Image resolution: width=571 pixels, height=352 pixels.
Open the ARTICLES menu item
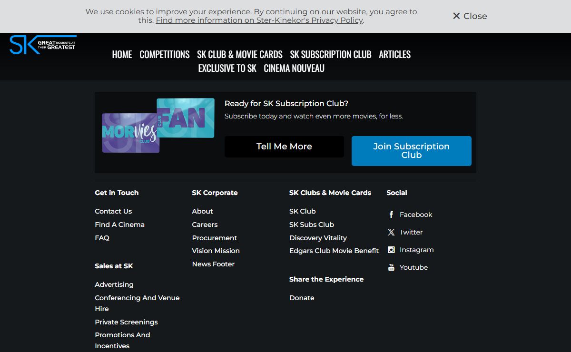coord(394,54)
